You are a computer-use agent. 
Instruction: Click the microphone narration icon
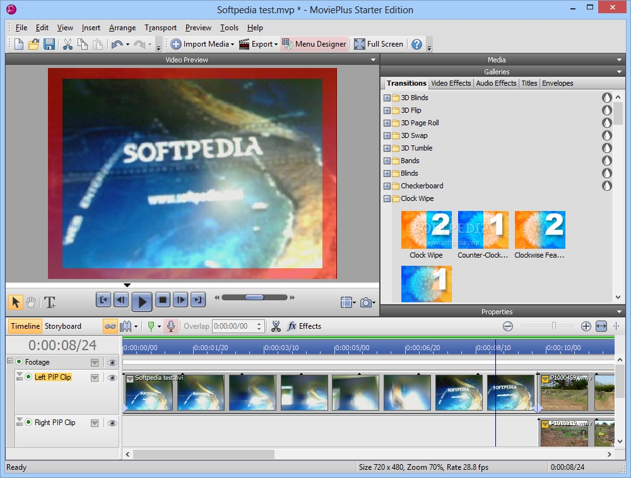[171, 326]
